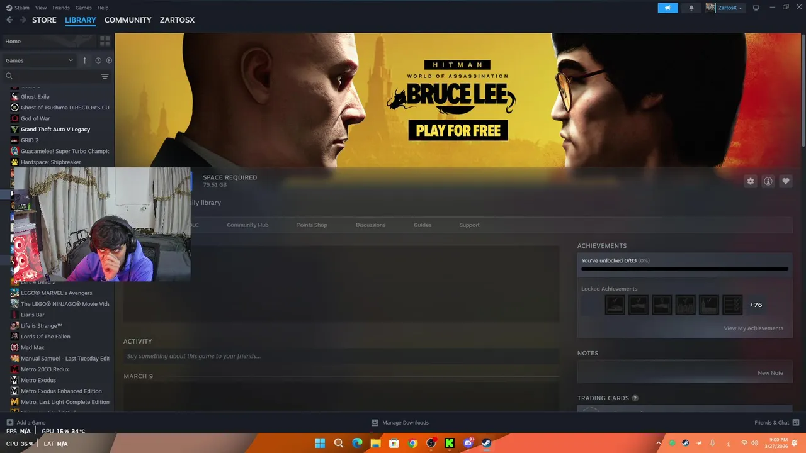Select Metro Exodus Enhanced Edition

coord(61,391)
